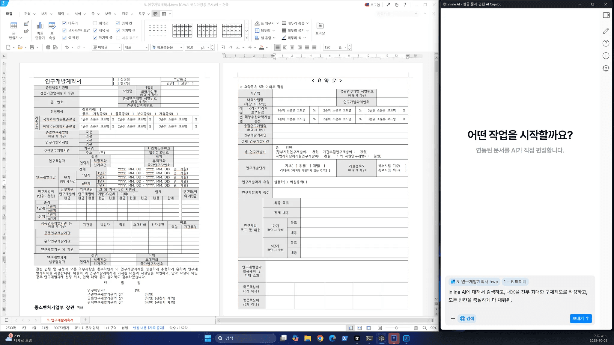
Task: Open the 편집 menu
Action: (30, 14)
